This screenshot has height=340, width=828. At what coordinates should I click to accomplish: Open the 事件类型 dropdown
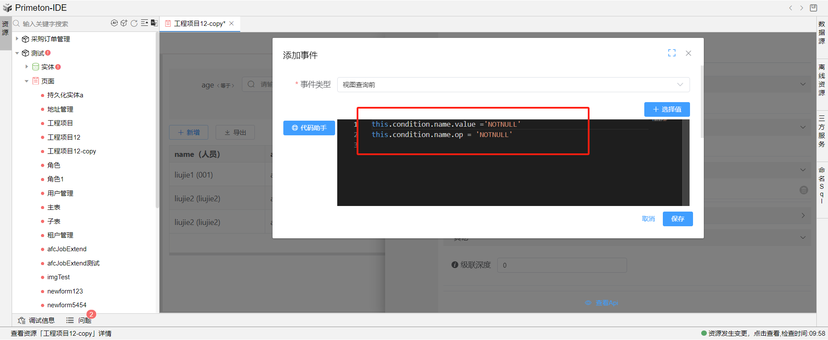[513, 85]
